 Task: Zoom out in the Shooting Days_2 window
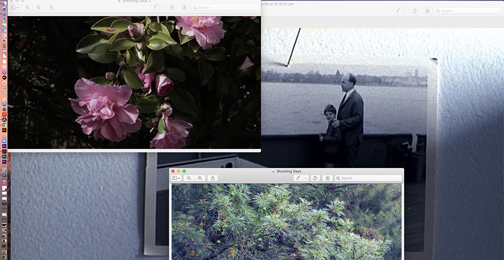click(x=27, y=8)
